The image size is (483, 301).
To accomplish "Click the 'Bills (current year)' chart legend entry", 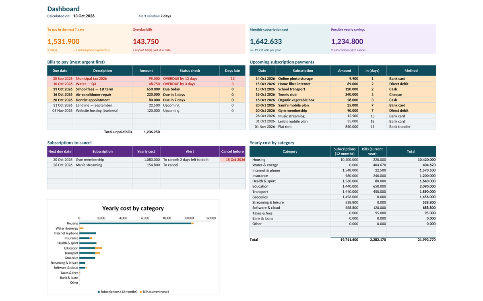I will [154, 291].
